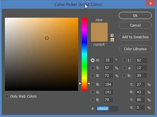Select the RGB blue B radio button
This screenshot has height=117, width=157.
[93, 100]
